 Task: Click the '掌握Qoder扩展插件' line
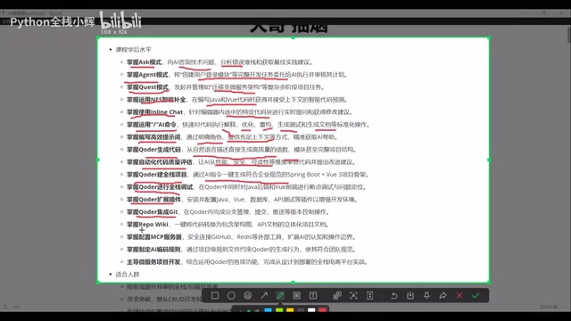pyautogui.click(x=243, y=200)
